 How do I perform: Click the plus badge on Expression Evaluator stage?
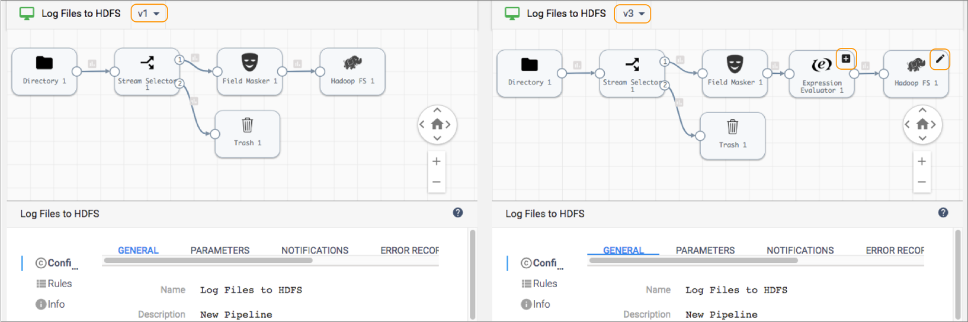[846, 58]
